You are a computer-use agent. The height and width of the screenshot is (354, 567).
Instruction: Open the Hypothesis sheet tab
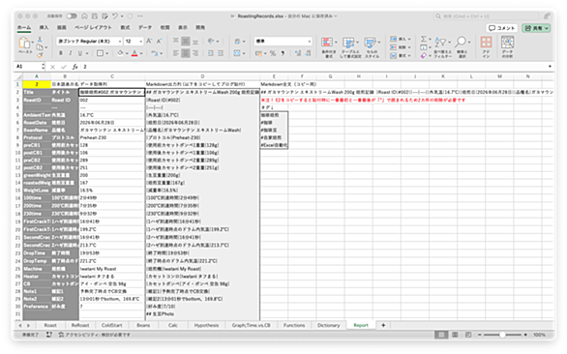click(206, 325)
